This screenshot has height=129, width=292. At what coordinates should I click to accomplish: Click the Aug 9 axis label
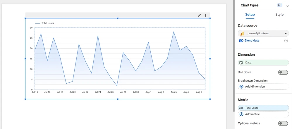click(x=199, y=92)
